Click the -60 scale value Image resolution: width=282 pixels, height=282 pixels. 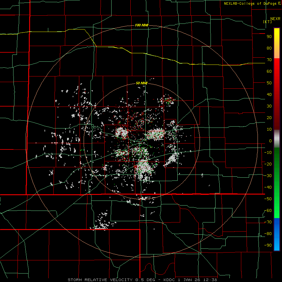point(268,211)
